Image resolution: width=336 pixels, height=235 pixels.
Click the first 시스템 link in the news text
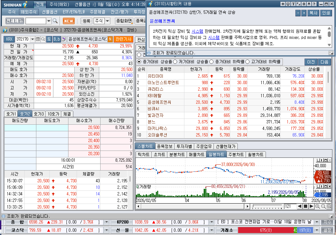pos(197,31)
